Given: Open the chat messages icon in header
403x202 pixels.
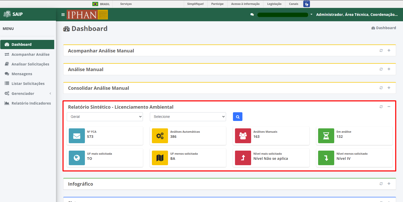Looking at the screenshot, I should 252,15.
